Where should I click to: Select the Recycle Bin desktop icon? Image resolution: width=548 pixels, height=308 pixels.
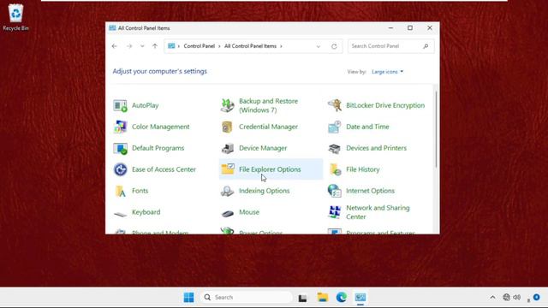click(x=15, y=17)
